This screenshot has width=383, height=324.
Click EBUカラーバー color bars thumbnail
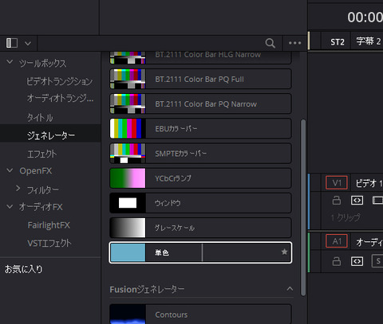pyautogui.click(x=128, y=129)
